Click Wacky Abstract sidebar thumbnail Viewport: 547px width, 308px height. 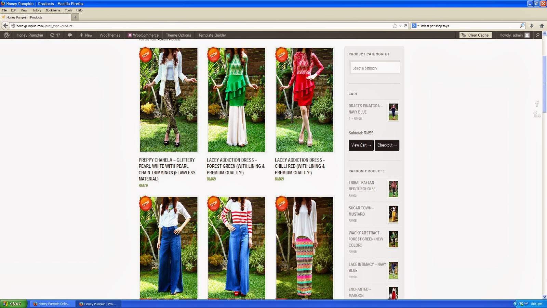[393, 239]
